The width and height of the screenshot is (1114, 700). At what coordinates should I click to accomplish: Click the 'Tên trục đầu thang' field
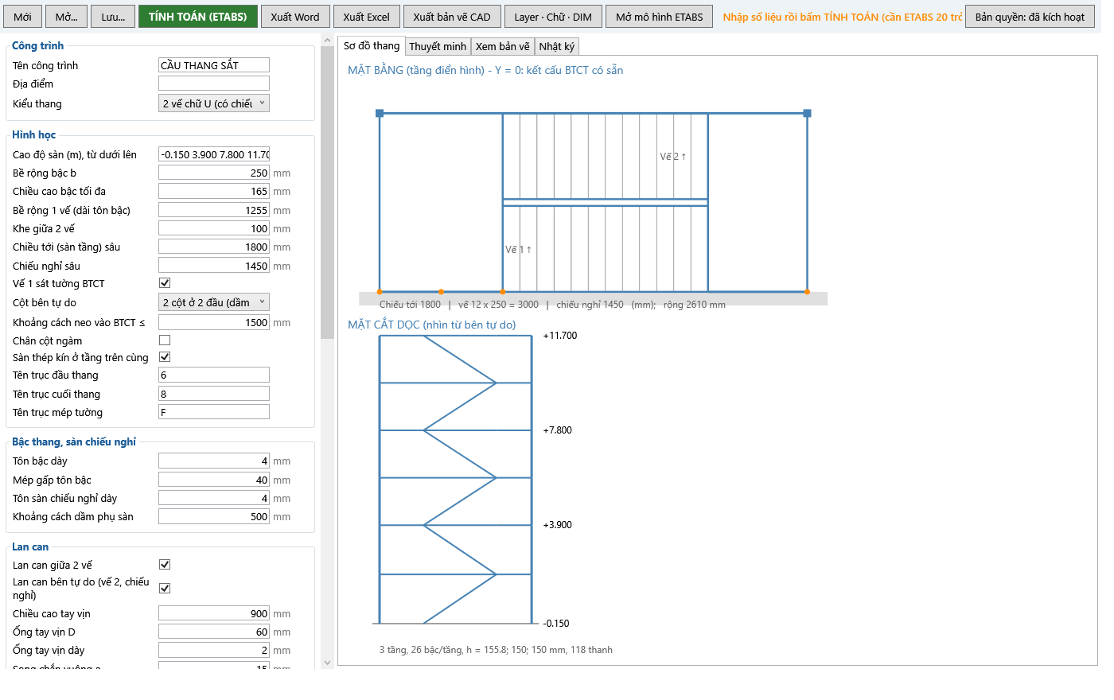[214, 375]
